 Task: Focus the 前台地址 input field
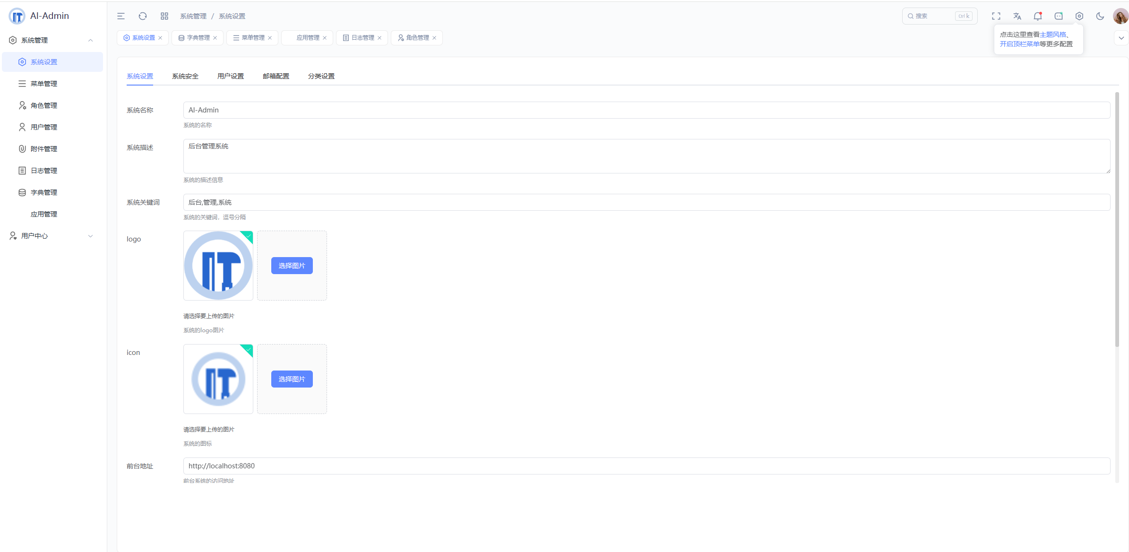tap(646, 466)
